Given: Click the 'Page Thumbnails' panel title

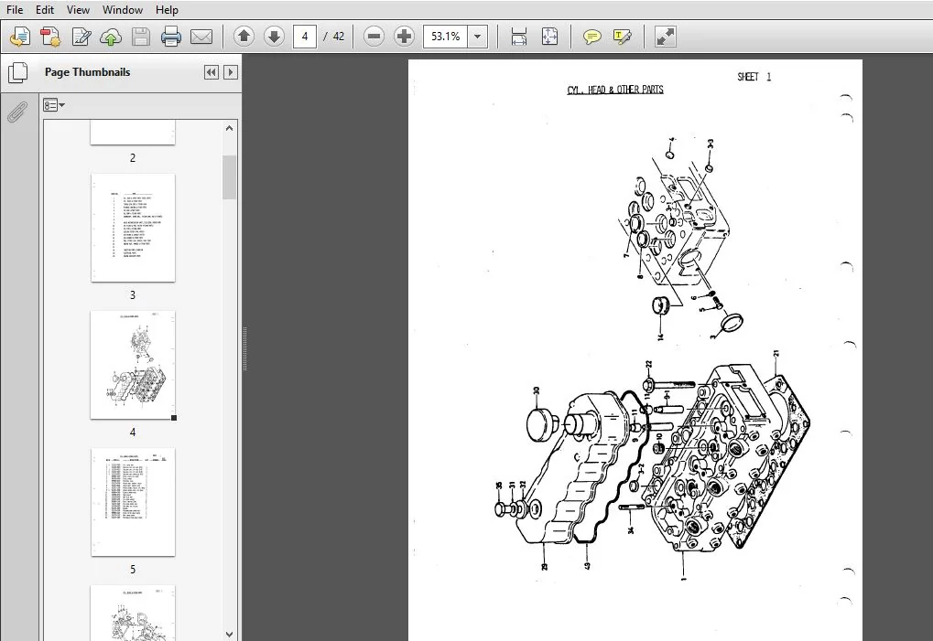Looking at the screenshot, I should pos(88,72).
